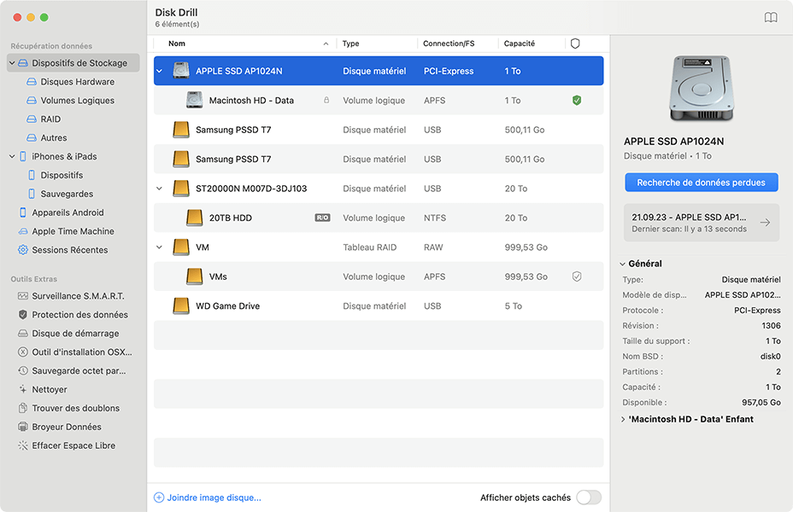Open Disques Hardware in the sidebar
793x512 pixels.
pyautogui.click(x=78, y=82)
